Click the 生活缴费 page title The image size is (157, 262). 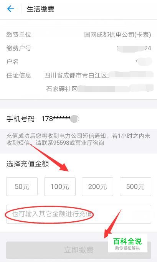(40, 9)
